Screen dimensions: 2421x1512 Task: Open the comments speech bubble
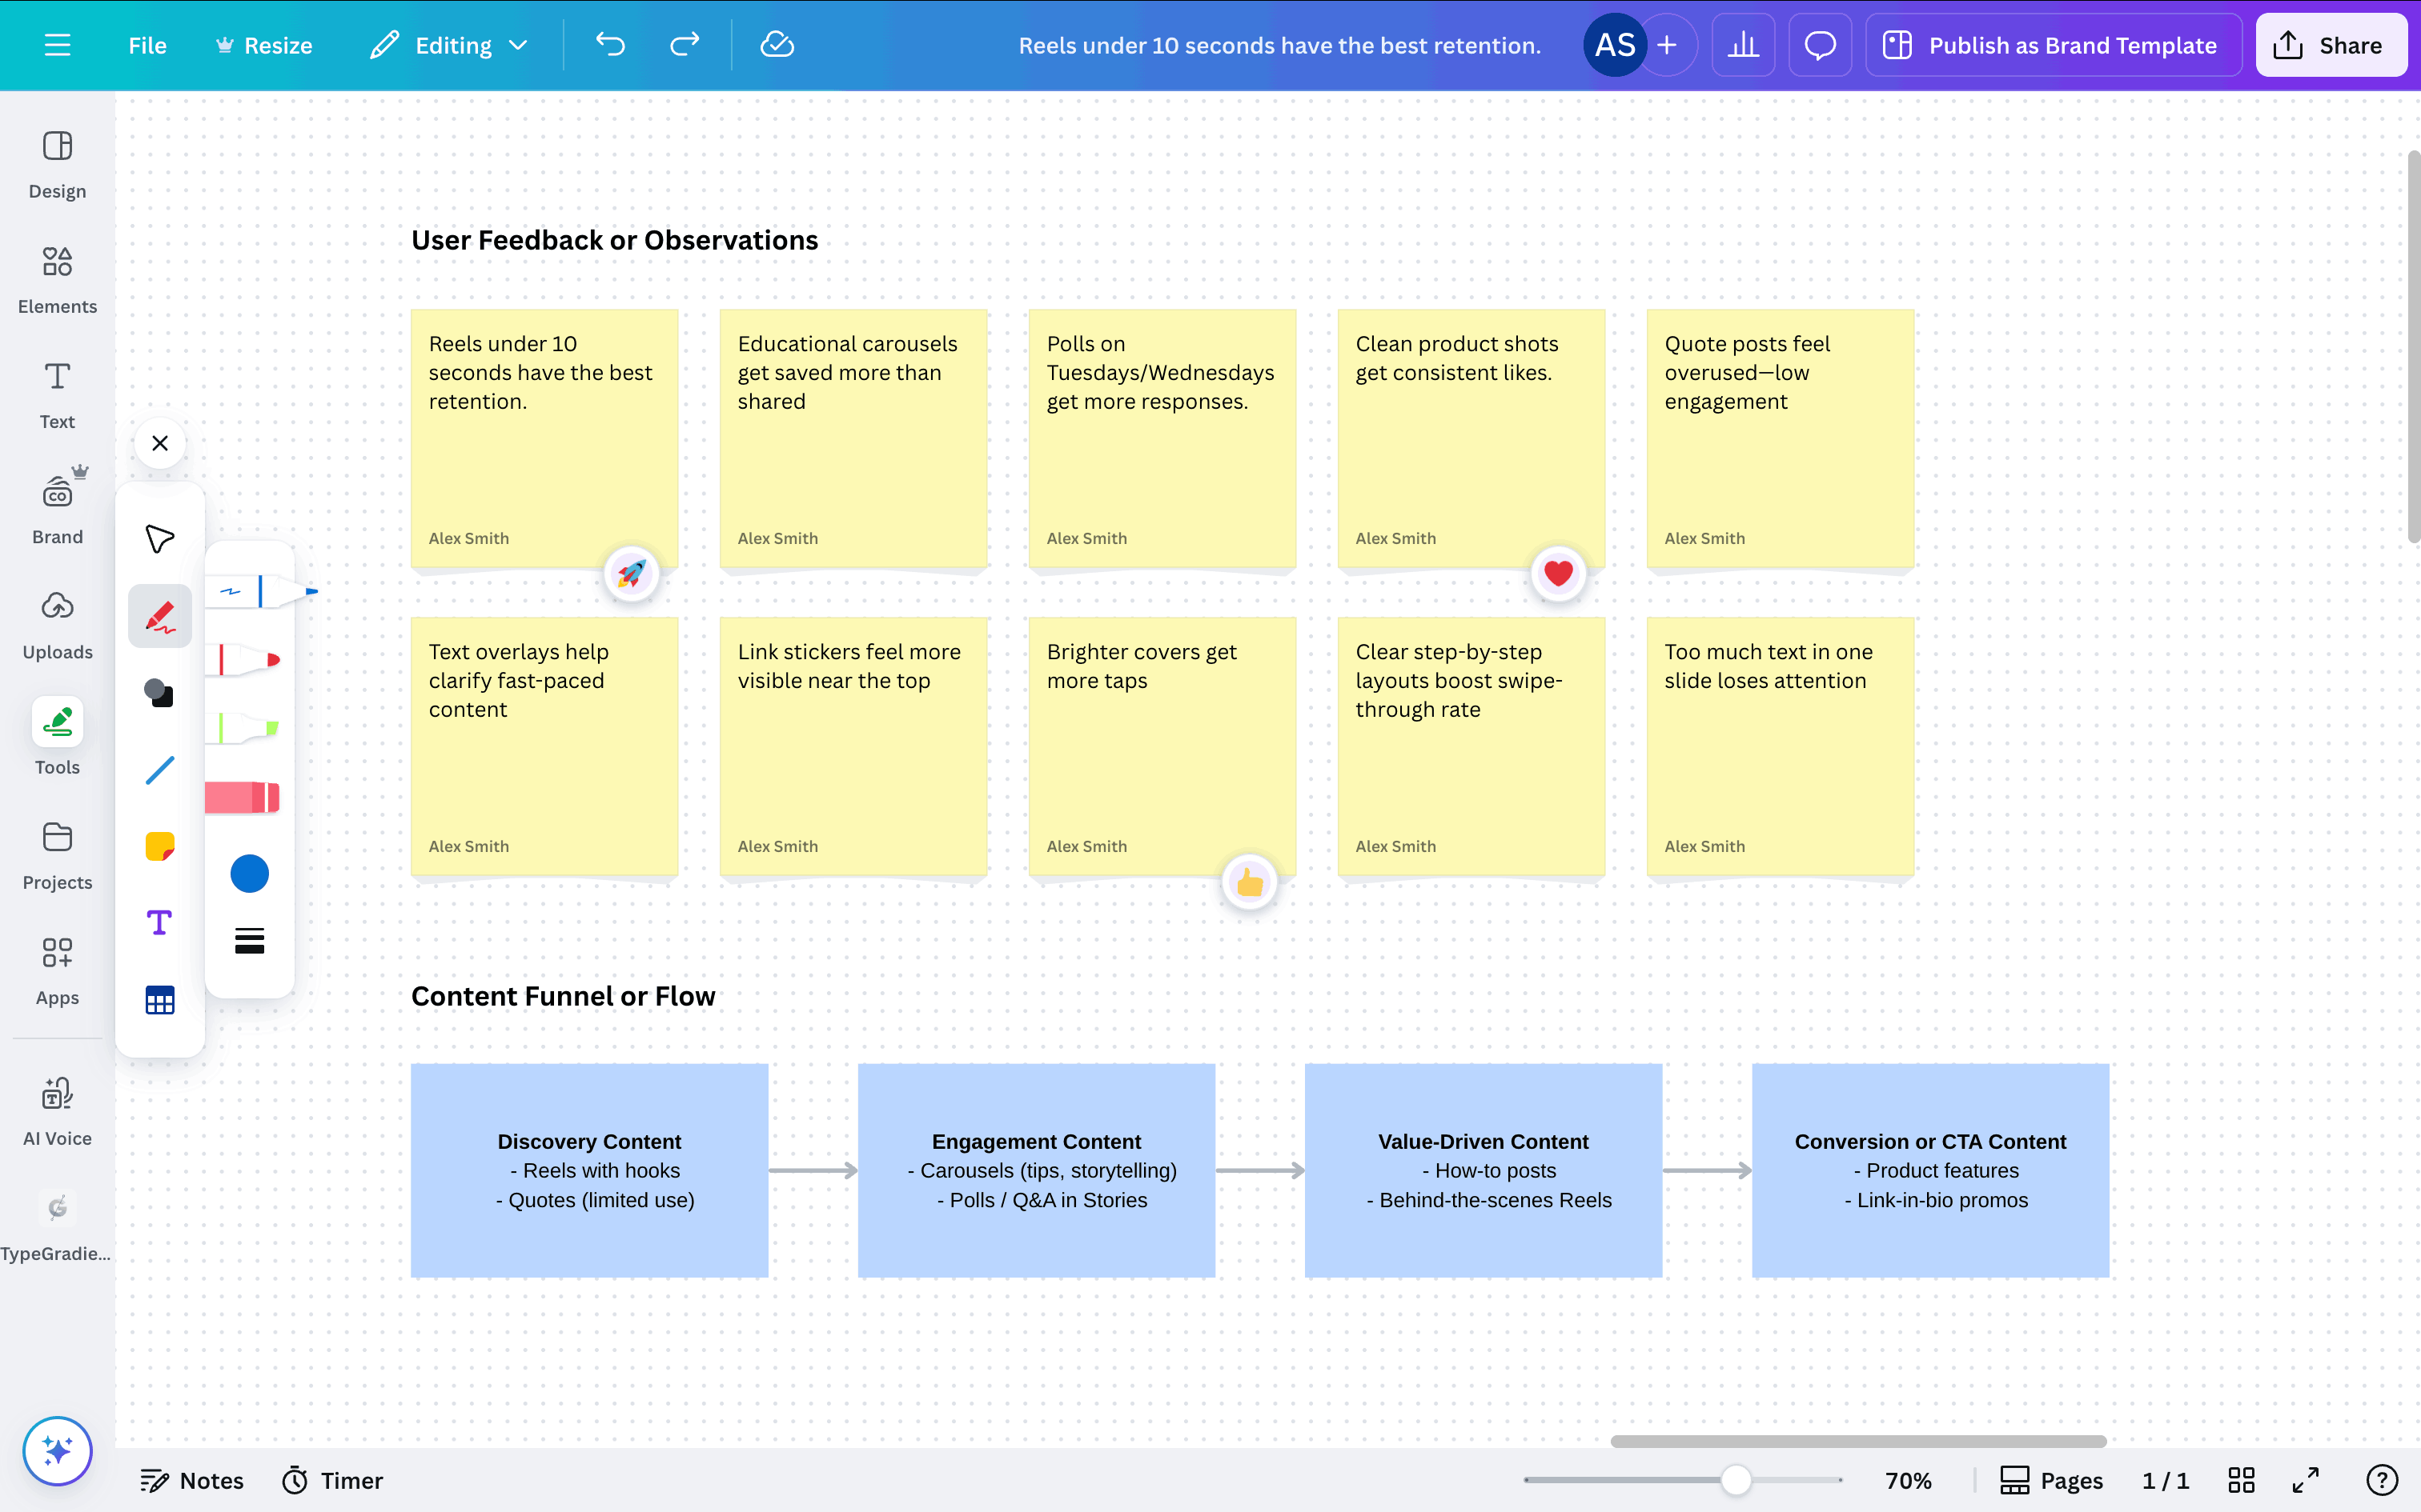click(1820, 45)
